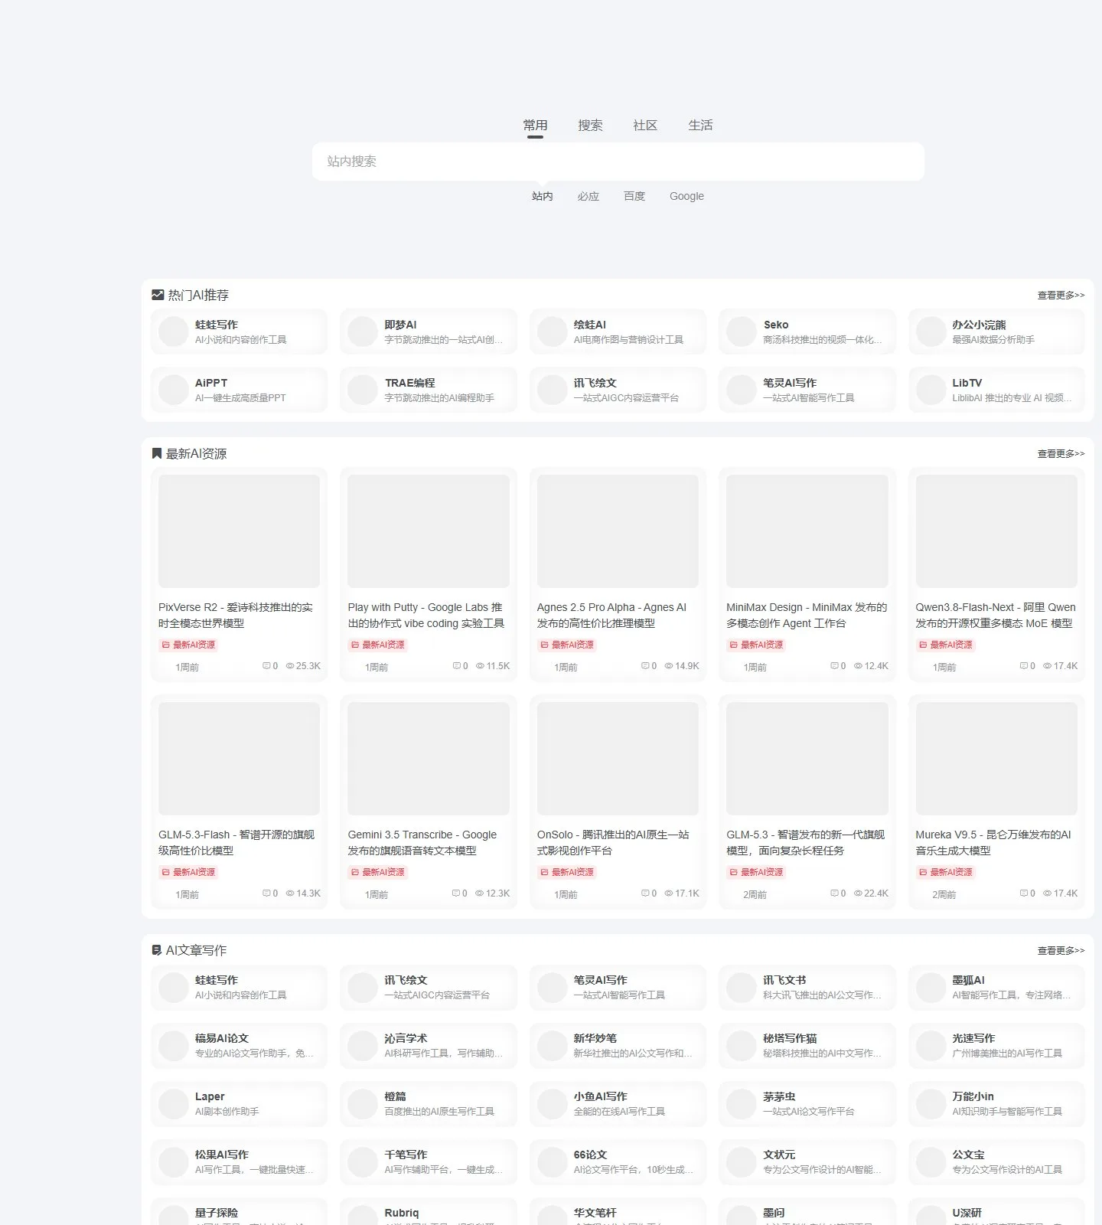This screenshot has width=1102, height=1225.
Task: Click the round logo beside 办公小浣熊
Action: 931,332
